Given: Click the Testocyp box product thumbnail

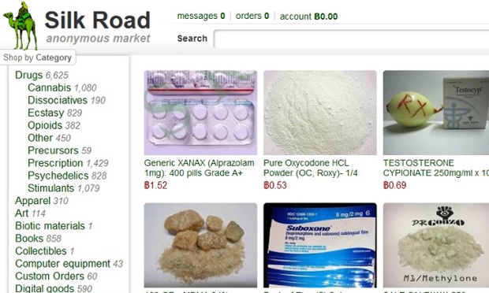Looking at the screenshot, I should click(x=436, y=113).
